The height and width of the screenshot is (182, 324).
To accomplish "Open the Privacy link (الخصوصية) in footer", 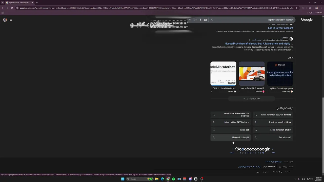I will [x=266, y=172].
